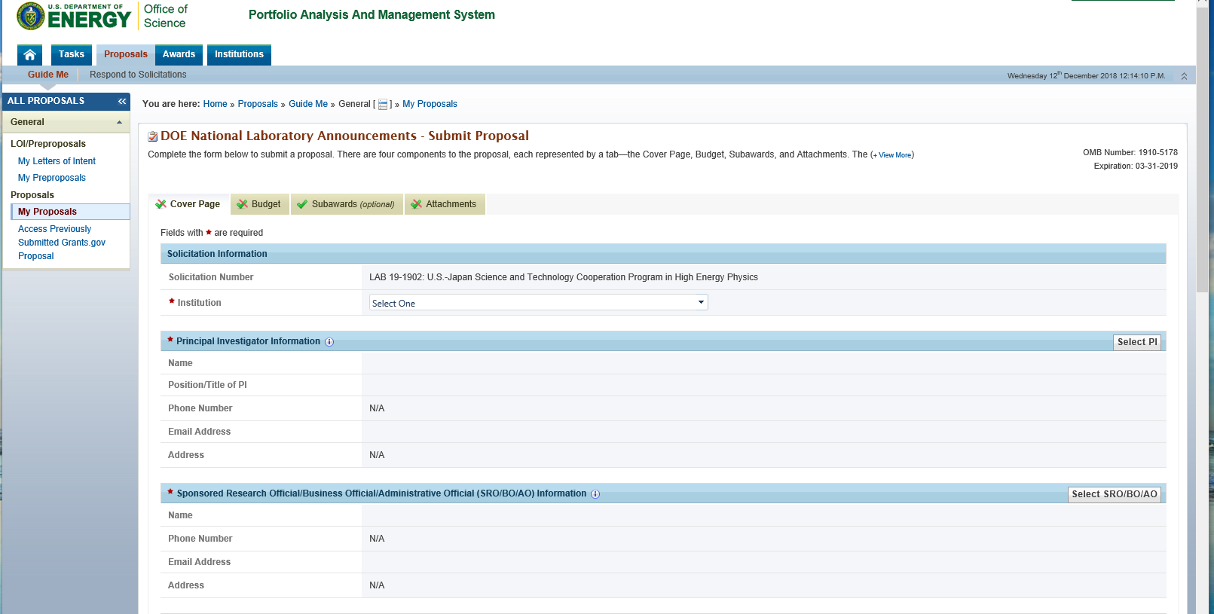Expand description with View More link
The image size is (1214, 614).
pos(892,155)
